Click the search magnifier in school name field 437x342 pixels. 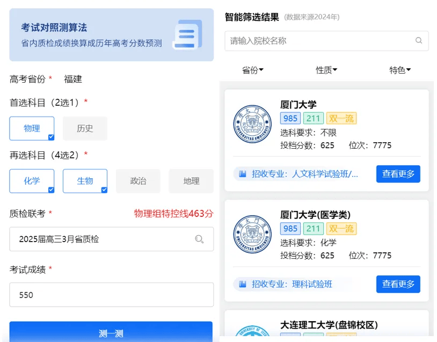[x=419, y=41]
